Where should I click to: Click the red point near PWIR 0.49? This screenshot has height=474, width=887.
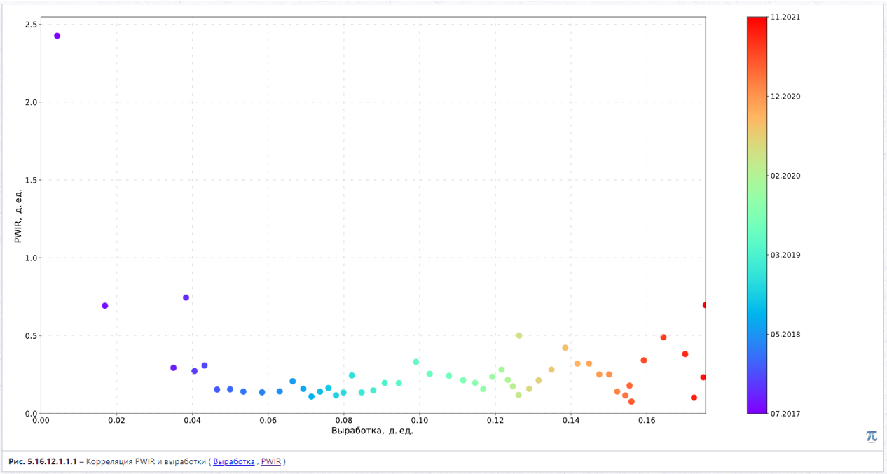[x=663, y=337]
